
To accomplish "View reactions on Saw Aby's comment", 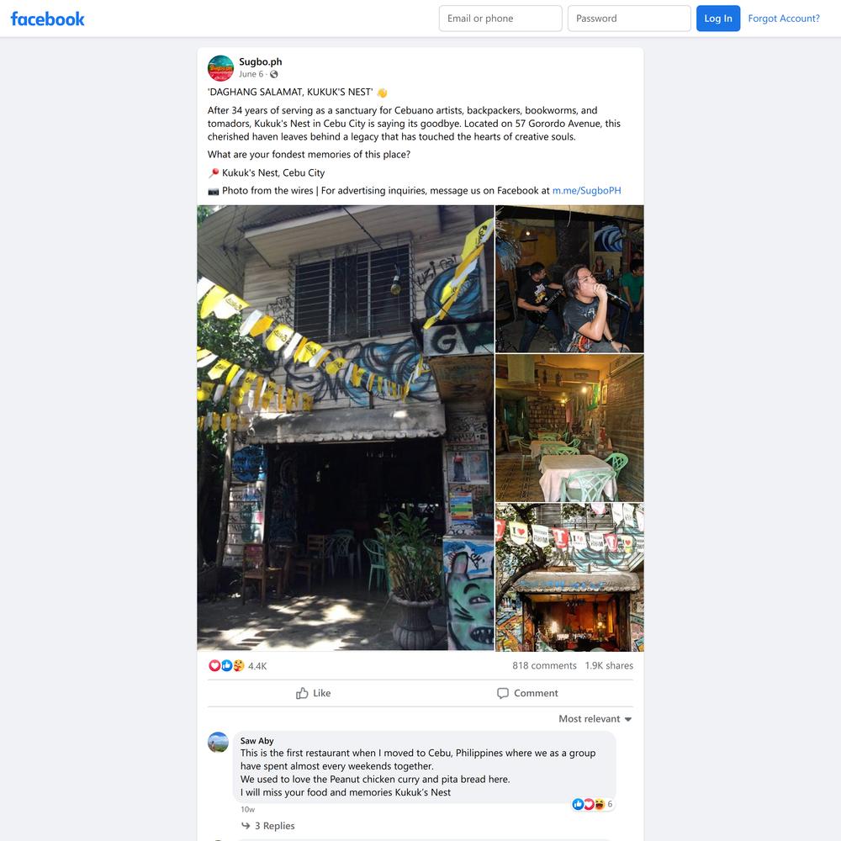I will point(592,804).
